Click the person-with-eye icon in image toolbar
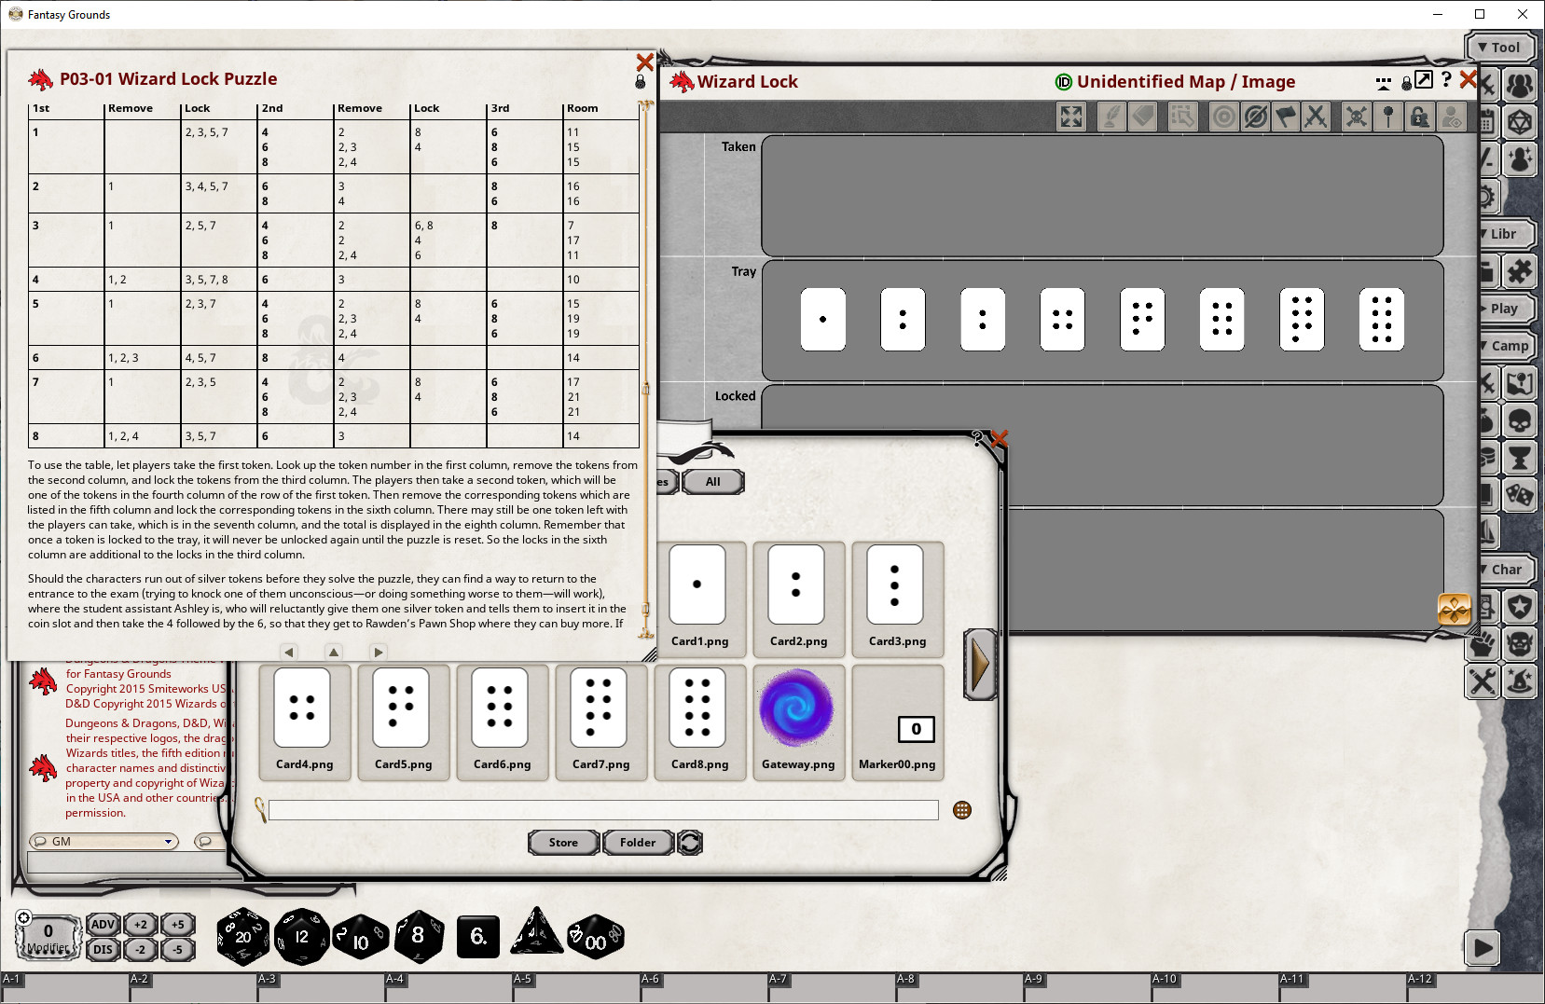This screenshot has height=1004, width=1545. pos(1451,117)
